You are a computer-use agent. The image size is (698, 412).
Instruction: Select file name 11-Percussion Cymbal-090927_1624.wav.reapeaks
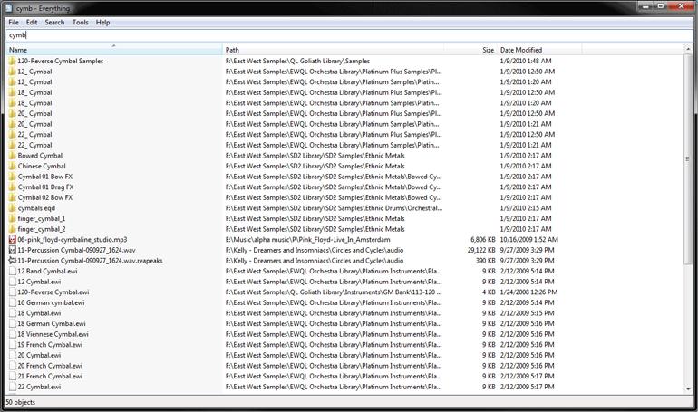(x=90, y=261)
